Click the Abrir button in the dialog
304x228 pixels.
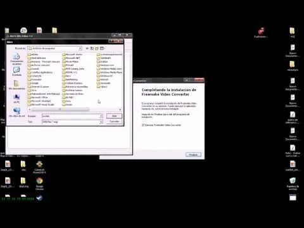114,116
